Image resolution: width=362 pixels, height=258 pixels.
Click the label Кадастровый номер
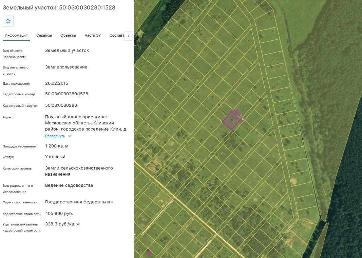point(19,94)
